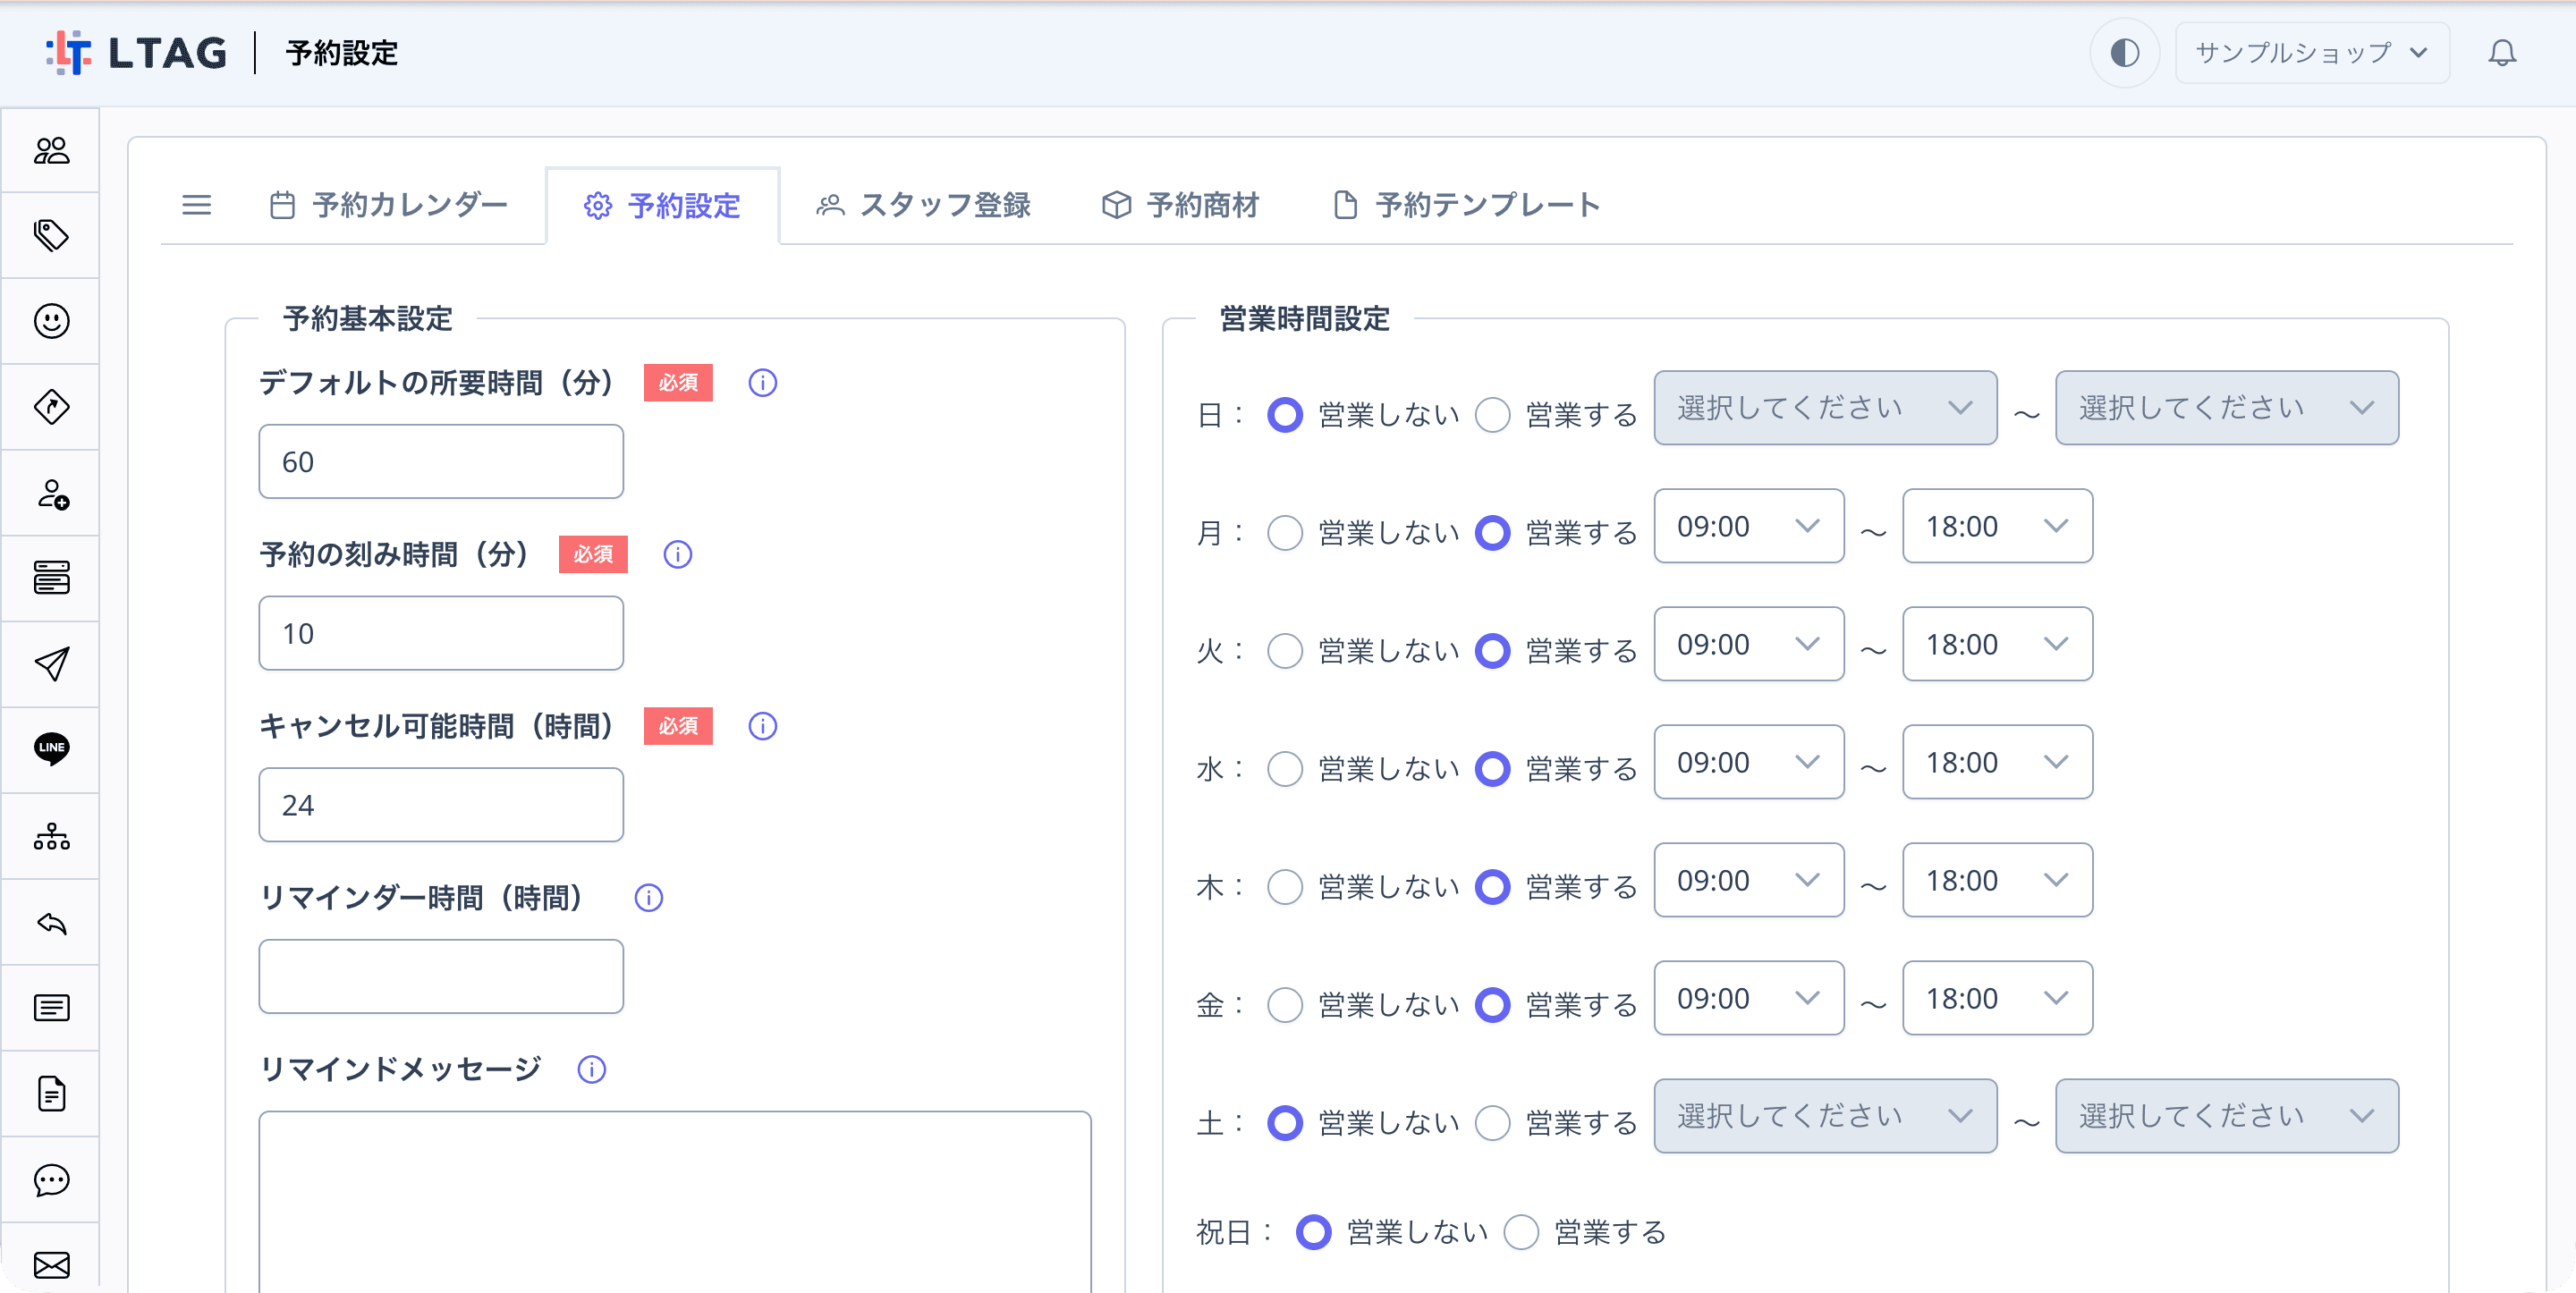Select 営業する for 土 (Saturday)
The height and width of the screenshot is (1293, 2576).
pyautogui.click(x=1493, y=1122)
